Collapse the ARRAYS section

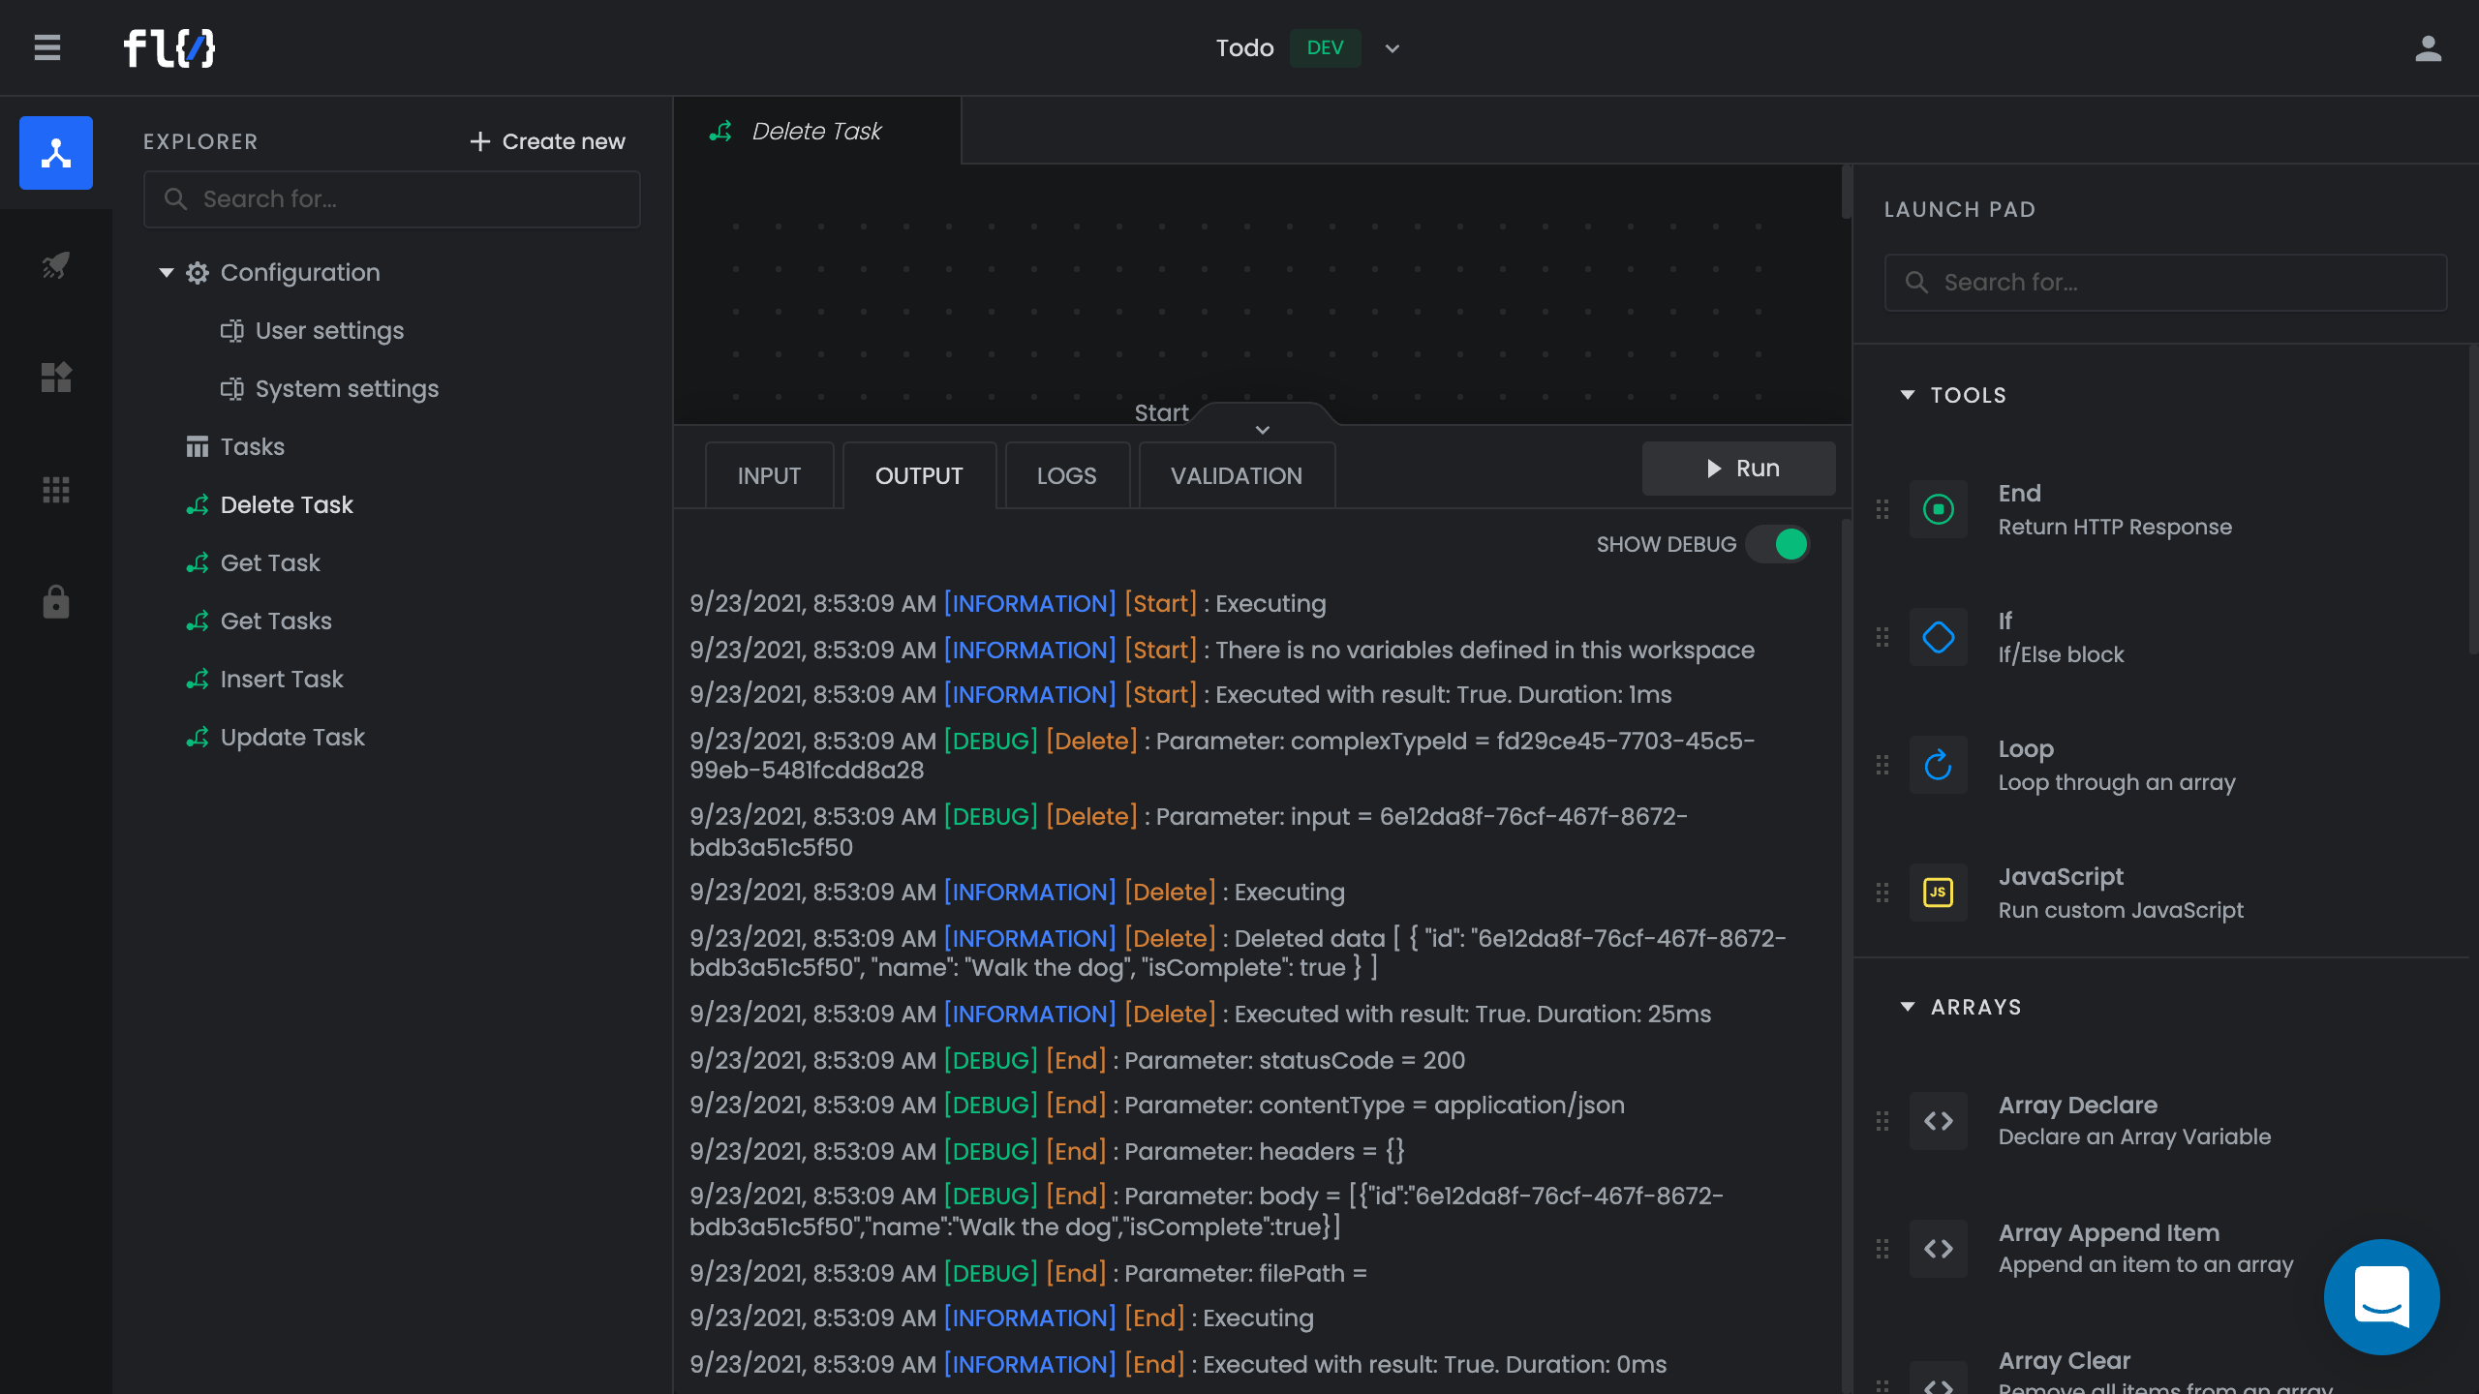tap(1908, 1007)
